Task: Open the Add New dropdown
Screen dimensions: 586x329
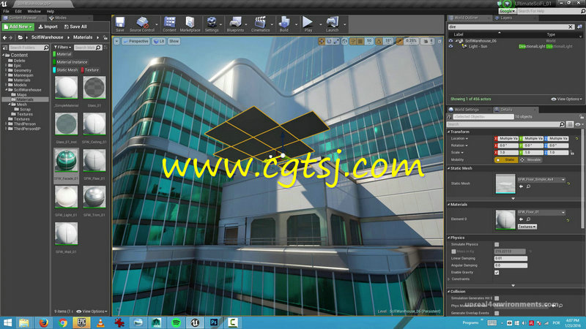Action: pos(18,27)
